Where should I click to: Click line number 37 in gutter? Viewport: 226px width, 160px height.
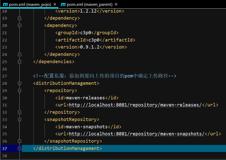[x=5, y=148]
